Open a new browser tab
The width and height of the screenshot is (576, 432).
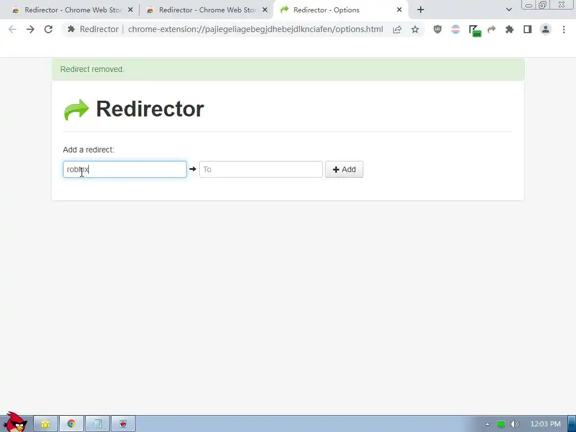[x=421, y=10]
